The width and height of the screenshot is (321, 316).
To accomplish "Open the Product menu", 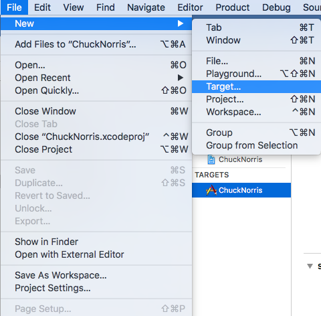I will 233,7.
